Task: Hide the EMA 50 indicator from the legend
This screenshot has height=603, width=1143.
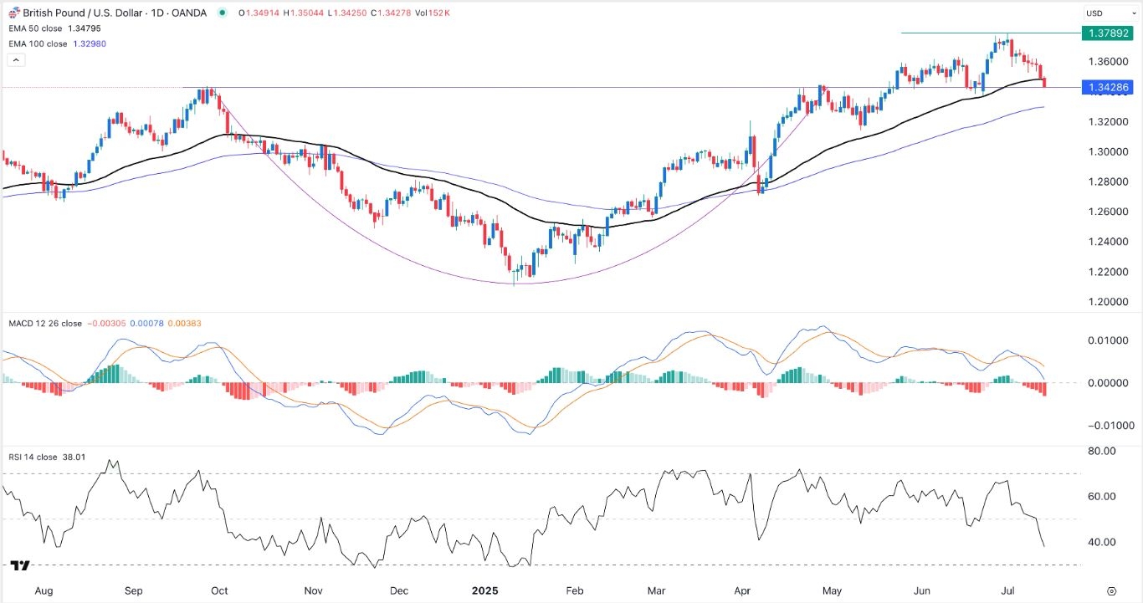Action: click(x=35, y=28)
